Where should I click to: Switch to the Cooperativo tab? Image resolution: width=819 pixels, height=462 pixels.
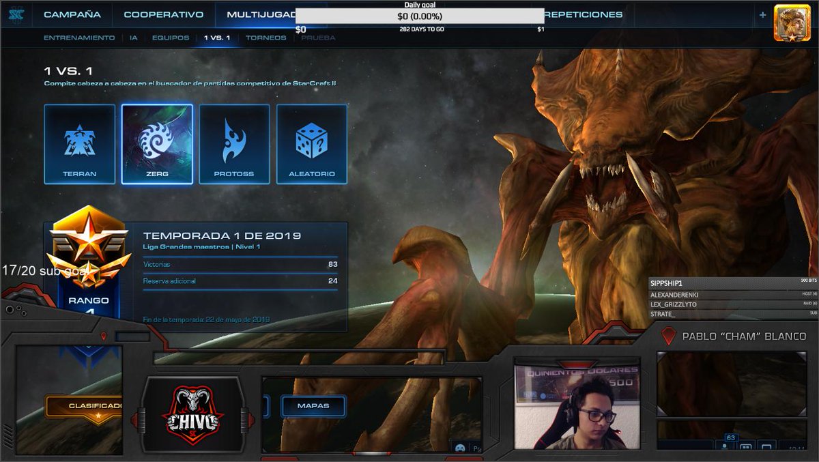[164, 14]
